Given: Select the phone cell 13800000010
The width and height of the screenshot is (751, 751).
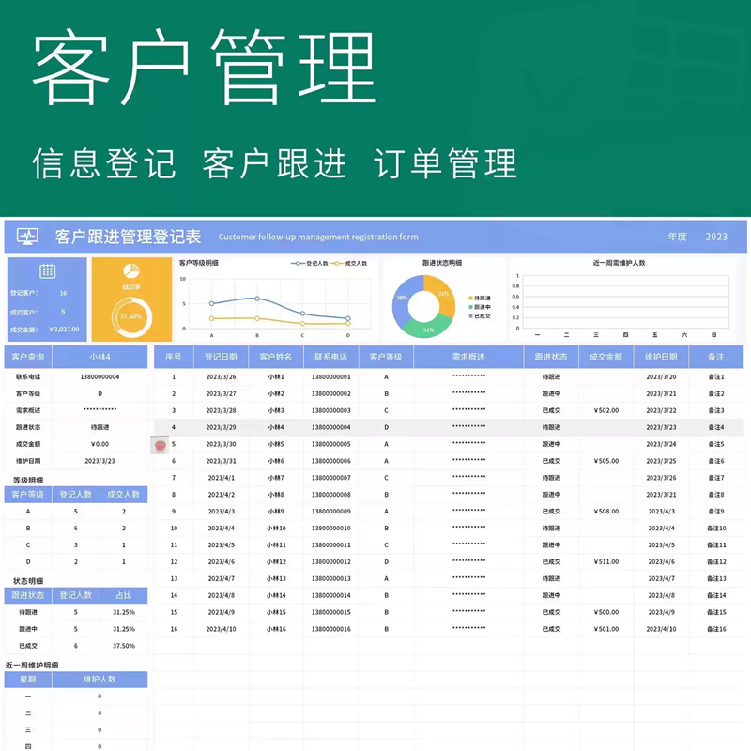Looking at the screenshot, I should (x=331, y=529).
